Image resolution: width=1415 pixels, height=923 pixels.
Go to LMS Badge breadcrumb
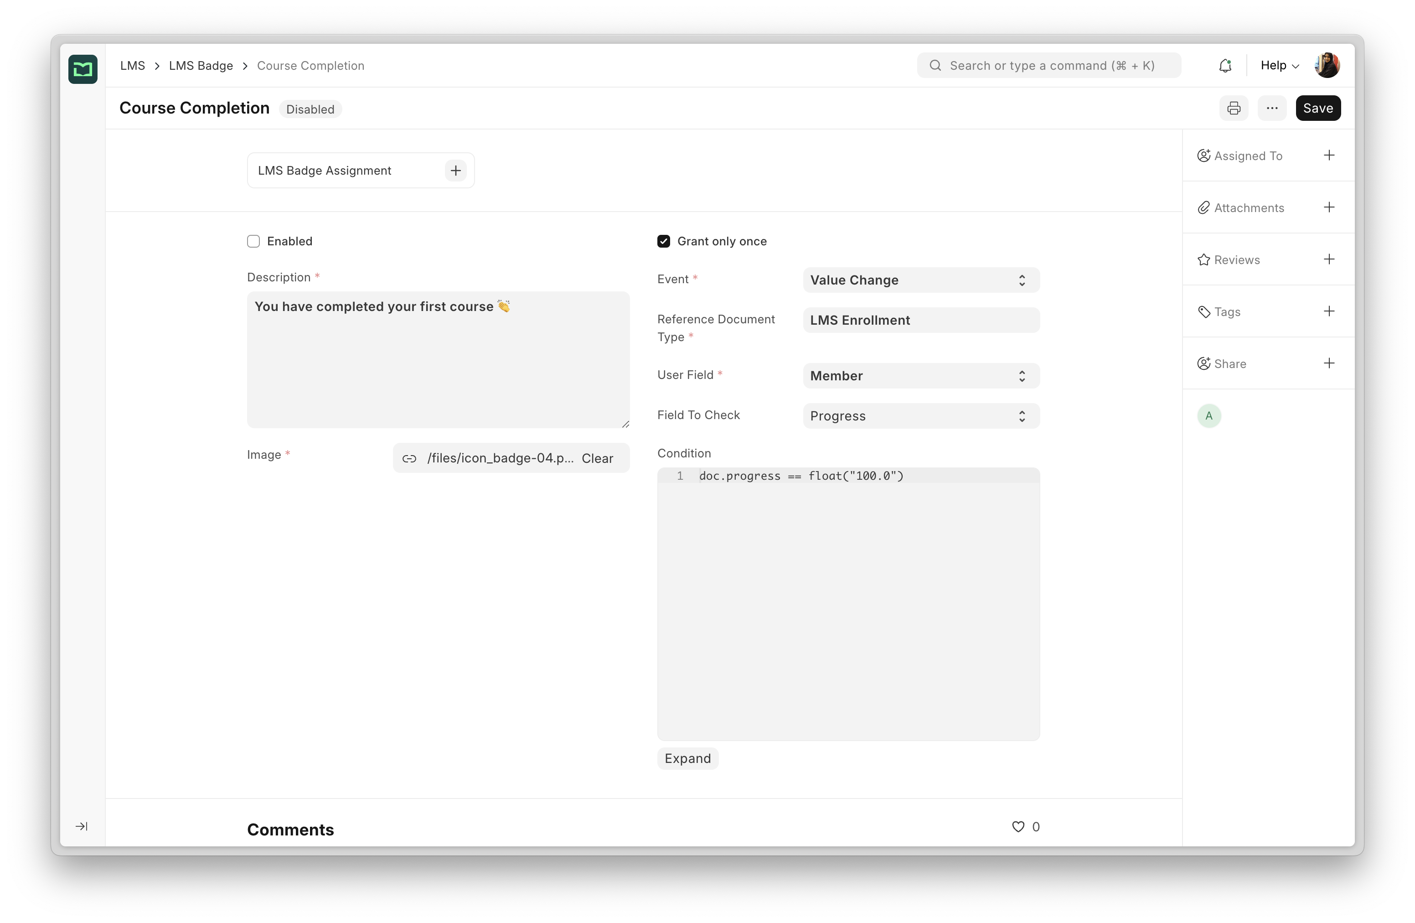pos(201,65)
